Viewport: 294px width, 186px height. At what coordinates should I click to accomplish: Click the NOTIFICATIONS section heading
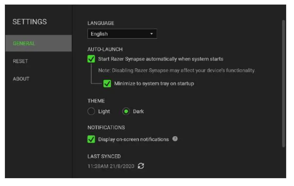[x=106, y=127]
